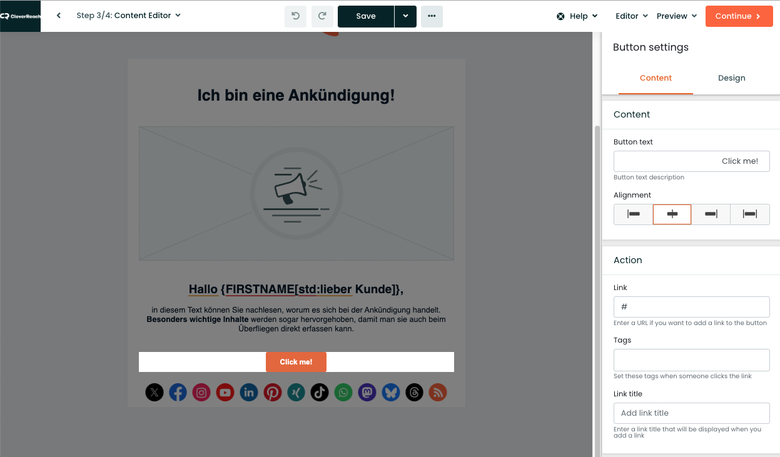Select the Click me! button in email
The image size is (780, 457).
[296, 362]
